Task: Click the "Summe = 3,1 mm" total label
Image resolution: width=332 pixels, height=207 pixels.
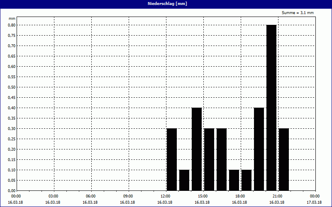Action: click(298, 13)
